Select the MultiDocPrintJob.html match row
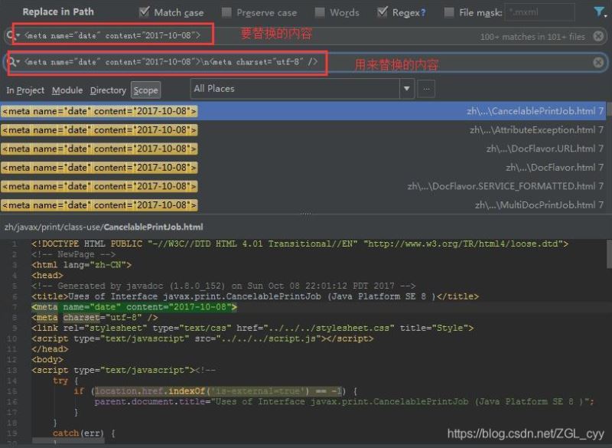This screenshot has width=612, height=448. pos(303,204)
